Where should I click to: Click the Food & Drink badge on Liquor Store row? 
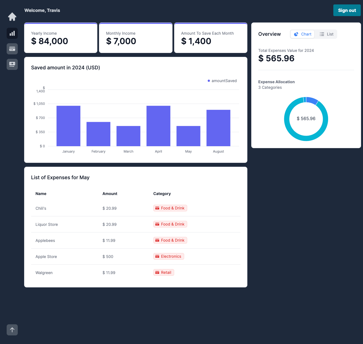(x=170, y=224)
